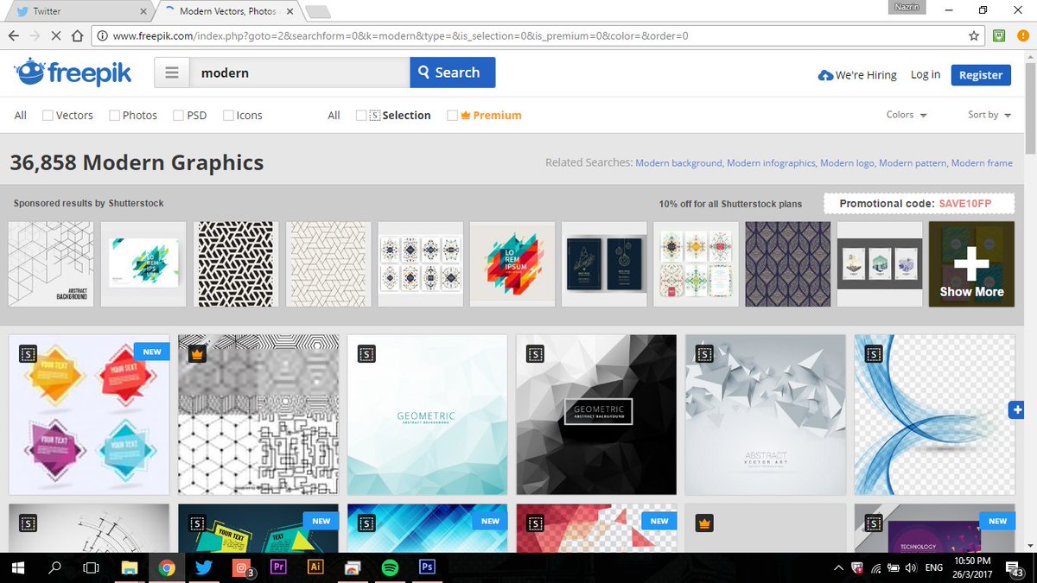
Task: Open related search Modern frame
Action: point(982,162)
